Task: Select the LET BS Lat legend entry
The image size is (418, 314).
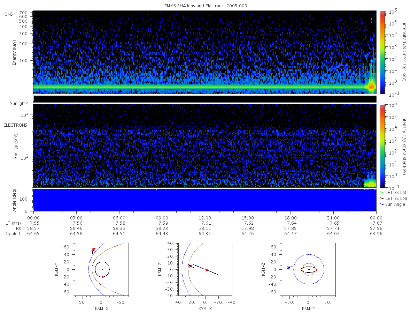Action: 393,192
